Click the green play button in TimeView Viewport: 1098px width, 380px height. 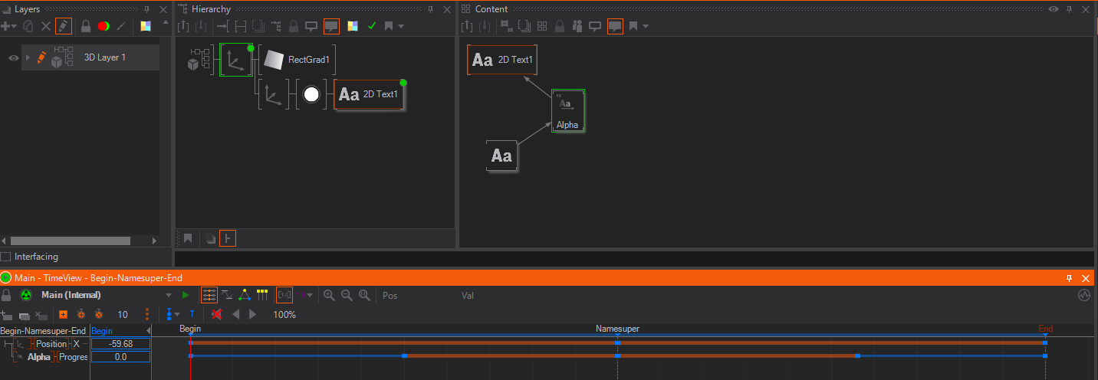tap(186, 295)
